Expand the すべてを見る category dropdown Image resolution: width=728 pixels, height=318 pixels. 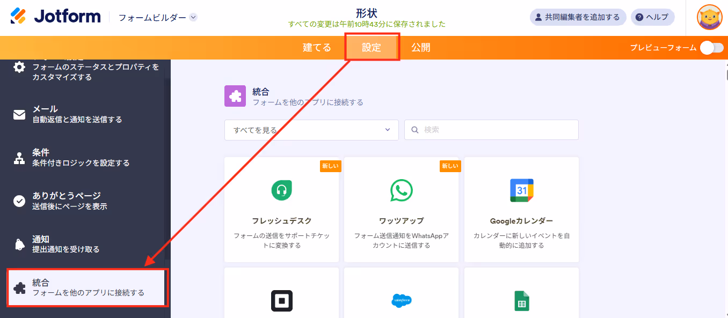311,130
